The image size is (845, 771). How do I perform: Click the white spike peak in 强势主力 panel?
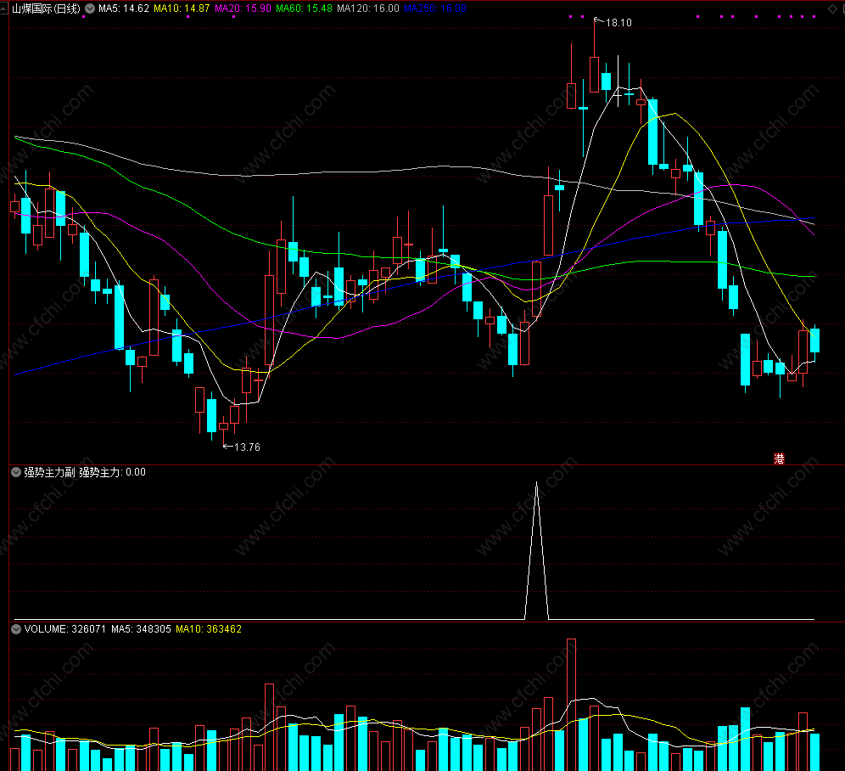[536, 484]
